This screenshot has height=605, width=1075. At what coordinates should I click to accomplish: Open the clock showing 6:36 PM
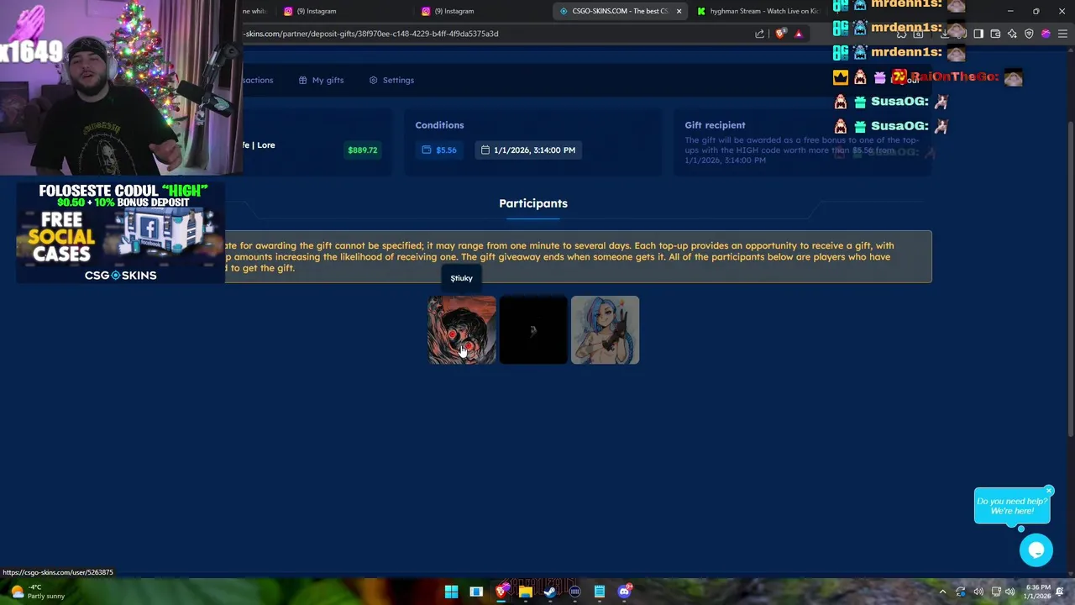(x=1038, y=592)
